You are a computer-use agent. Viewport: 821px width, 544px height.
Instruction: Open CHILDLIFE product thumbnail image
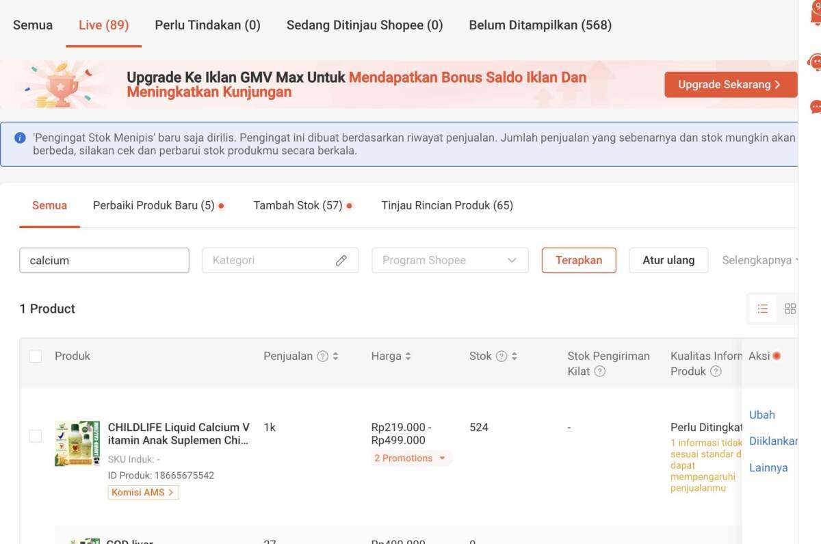coord(77,443)
